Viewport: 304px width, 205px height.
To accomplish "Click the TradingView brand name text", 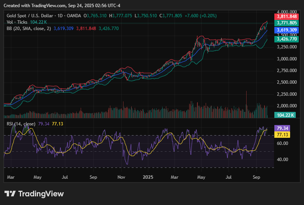I will 41,194.
